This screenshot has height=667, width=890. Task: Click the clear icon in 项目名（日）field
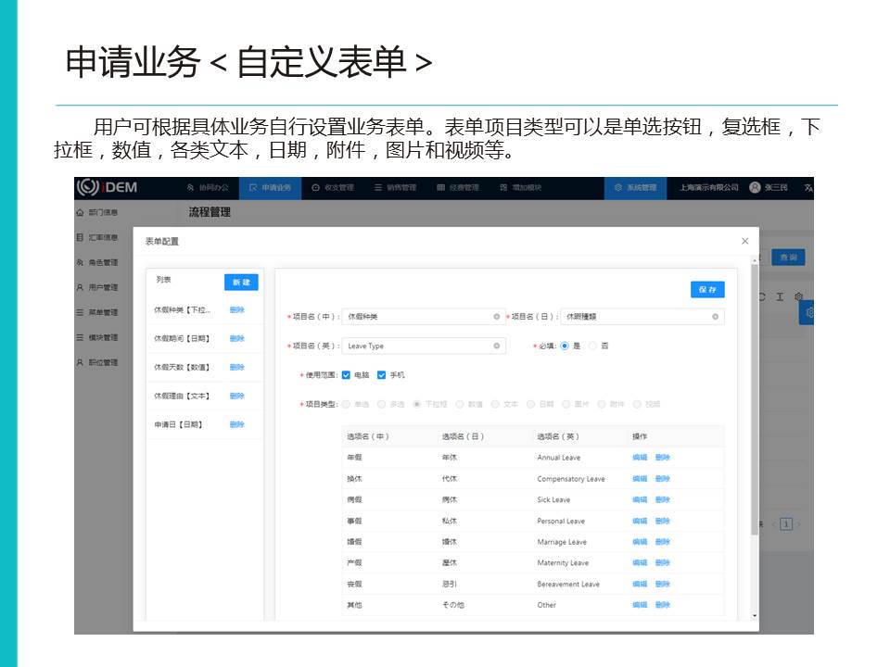tap(715, 317)
